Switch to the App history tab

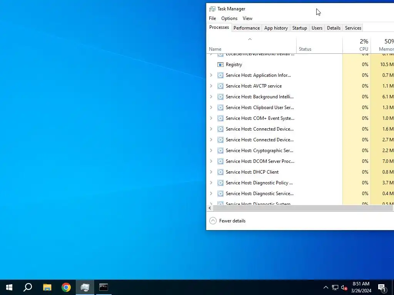276,28
